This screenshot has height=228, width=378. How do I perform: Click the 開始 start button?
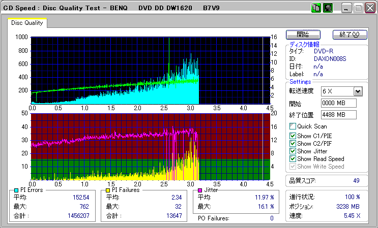(x=303, y=35)
